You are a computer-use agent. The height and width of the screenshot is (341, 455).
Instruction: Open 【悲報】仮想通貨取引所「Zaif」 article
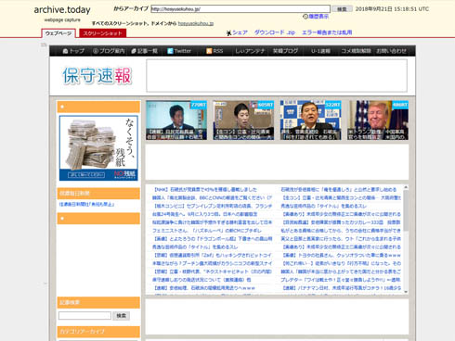(x=213, y=255)
